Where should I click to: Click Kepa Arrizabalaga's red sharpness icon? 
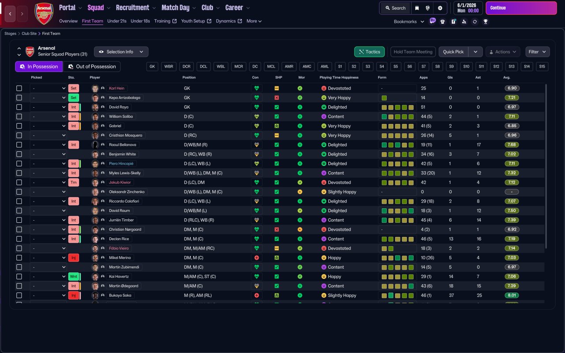[277, 98]
